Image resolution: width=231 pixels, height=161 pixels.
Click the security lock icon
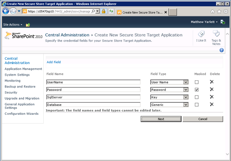104,11
